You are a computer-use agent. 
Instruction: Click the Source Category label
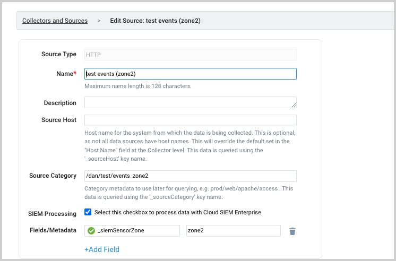click(x=53, y=176)
